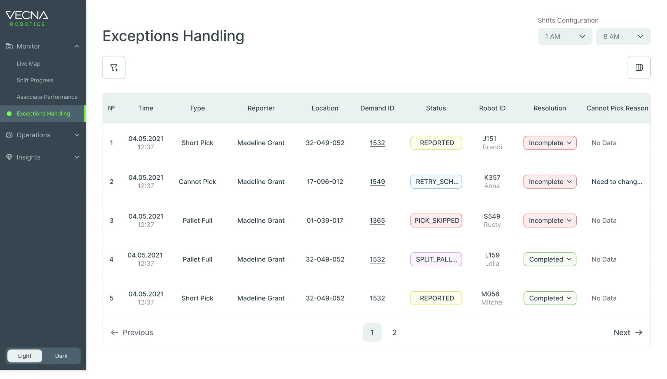Open Completed Resolution dropdown in row 5
Screen dimensions: 667x379
550,298
